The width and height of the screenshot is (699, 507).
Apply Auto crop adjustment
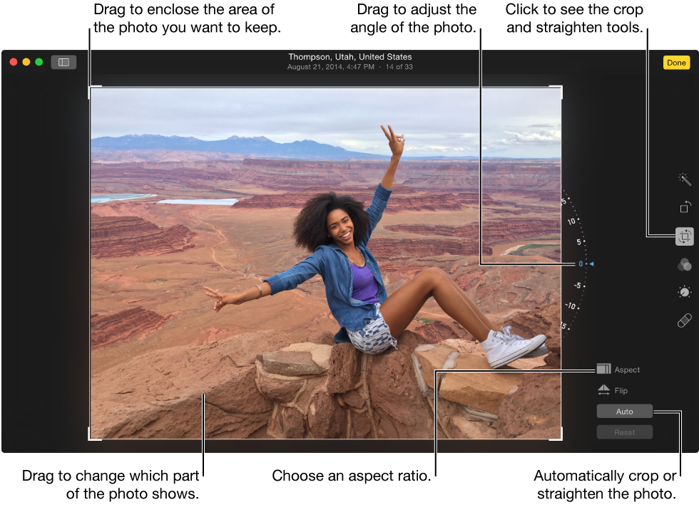pyautogui.click(x=624, y=411)
